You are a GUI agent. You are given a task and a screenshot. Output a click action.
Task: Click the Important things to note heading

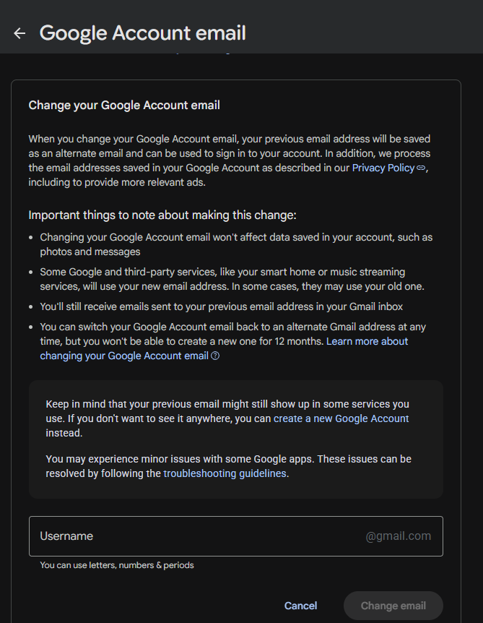coord(162,215)
